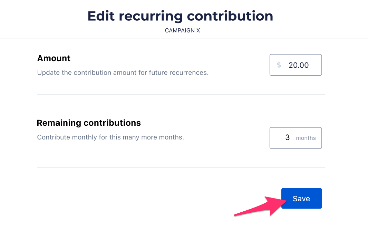The height and width of the screenshot is (241, 368).
Task: Click the divider line below Amount section
Action: [181, 94]
